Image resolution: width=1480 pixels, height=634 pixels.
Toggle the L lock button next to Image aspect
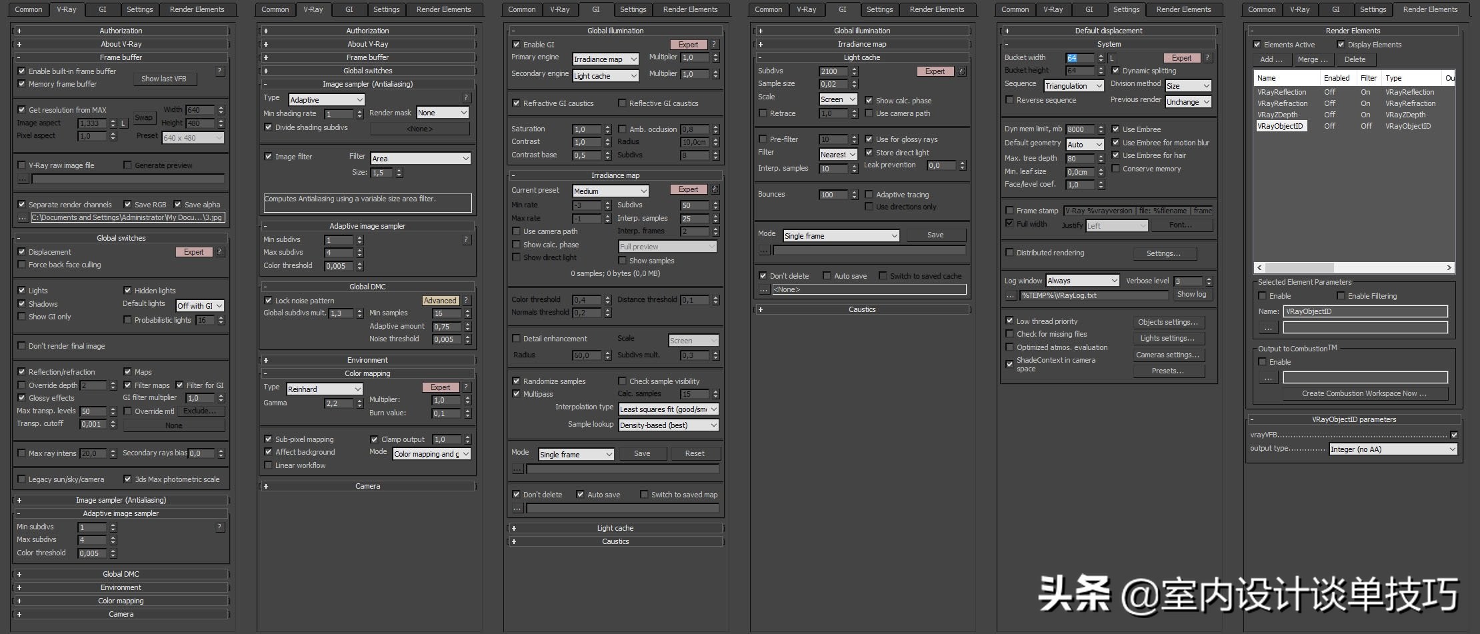coord(123,123)
